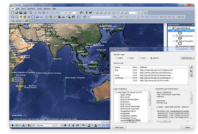Select the arrow pointer in drawing toolbar
This screenshot has width=198, height=134.
(13, 125)
